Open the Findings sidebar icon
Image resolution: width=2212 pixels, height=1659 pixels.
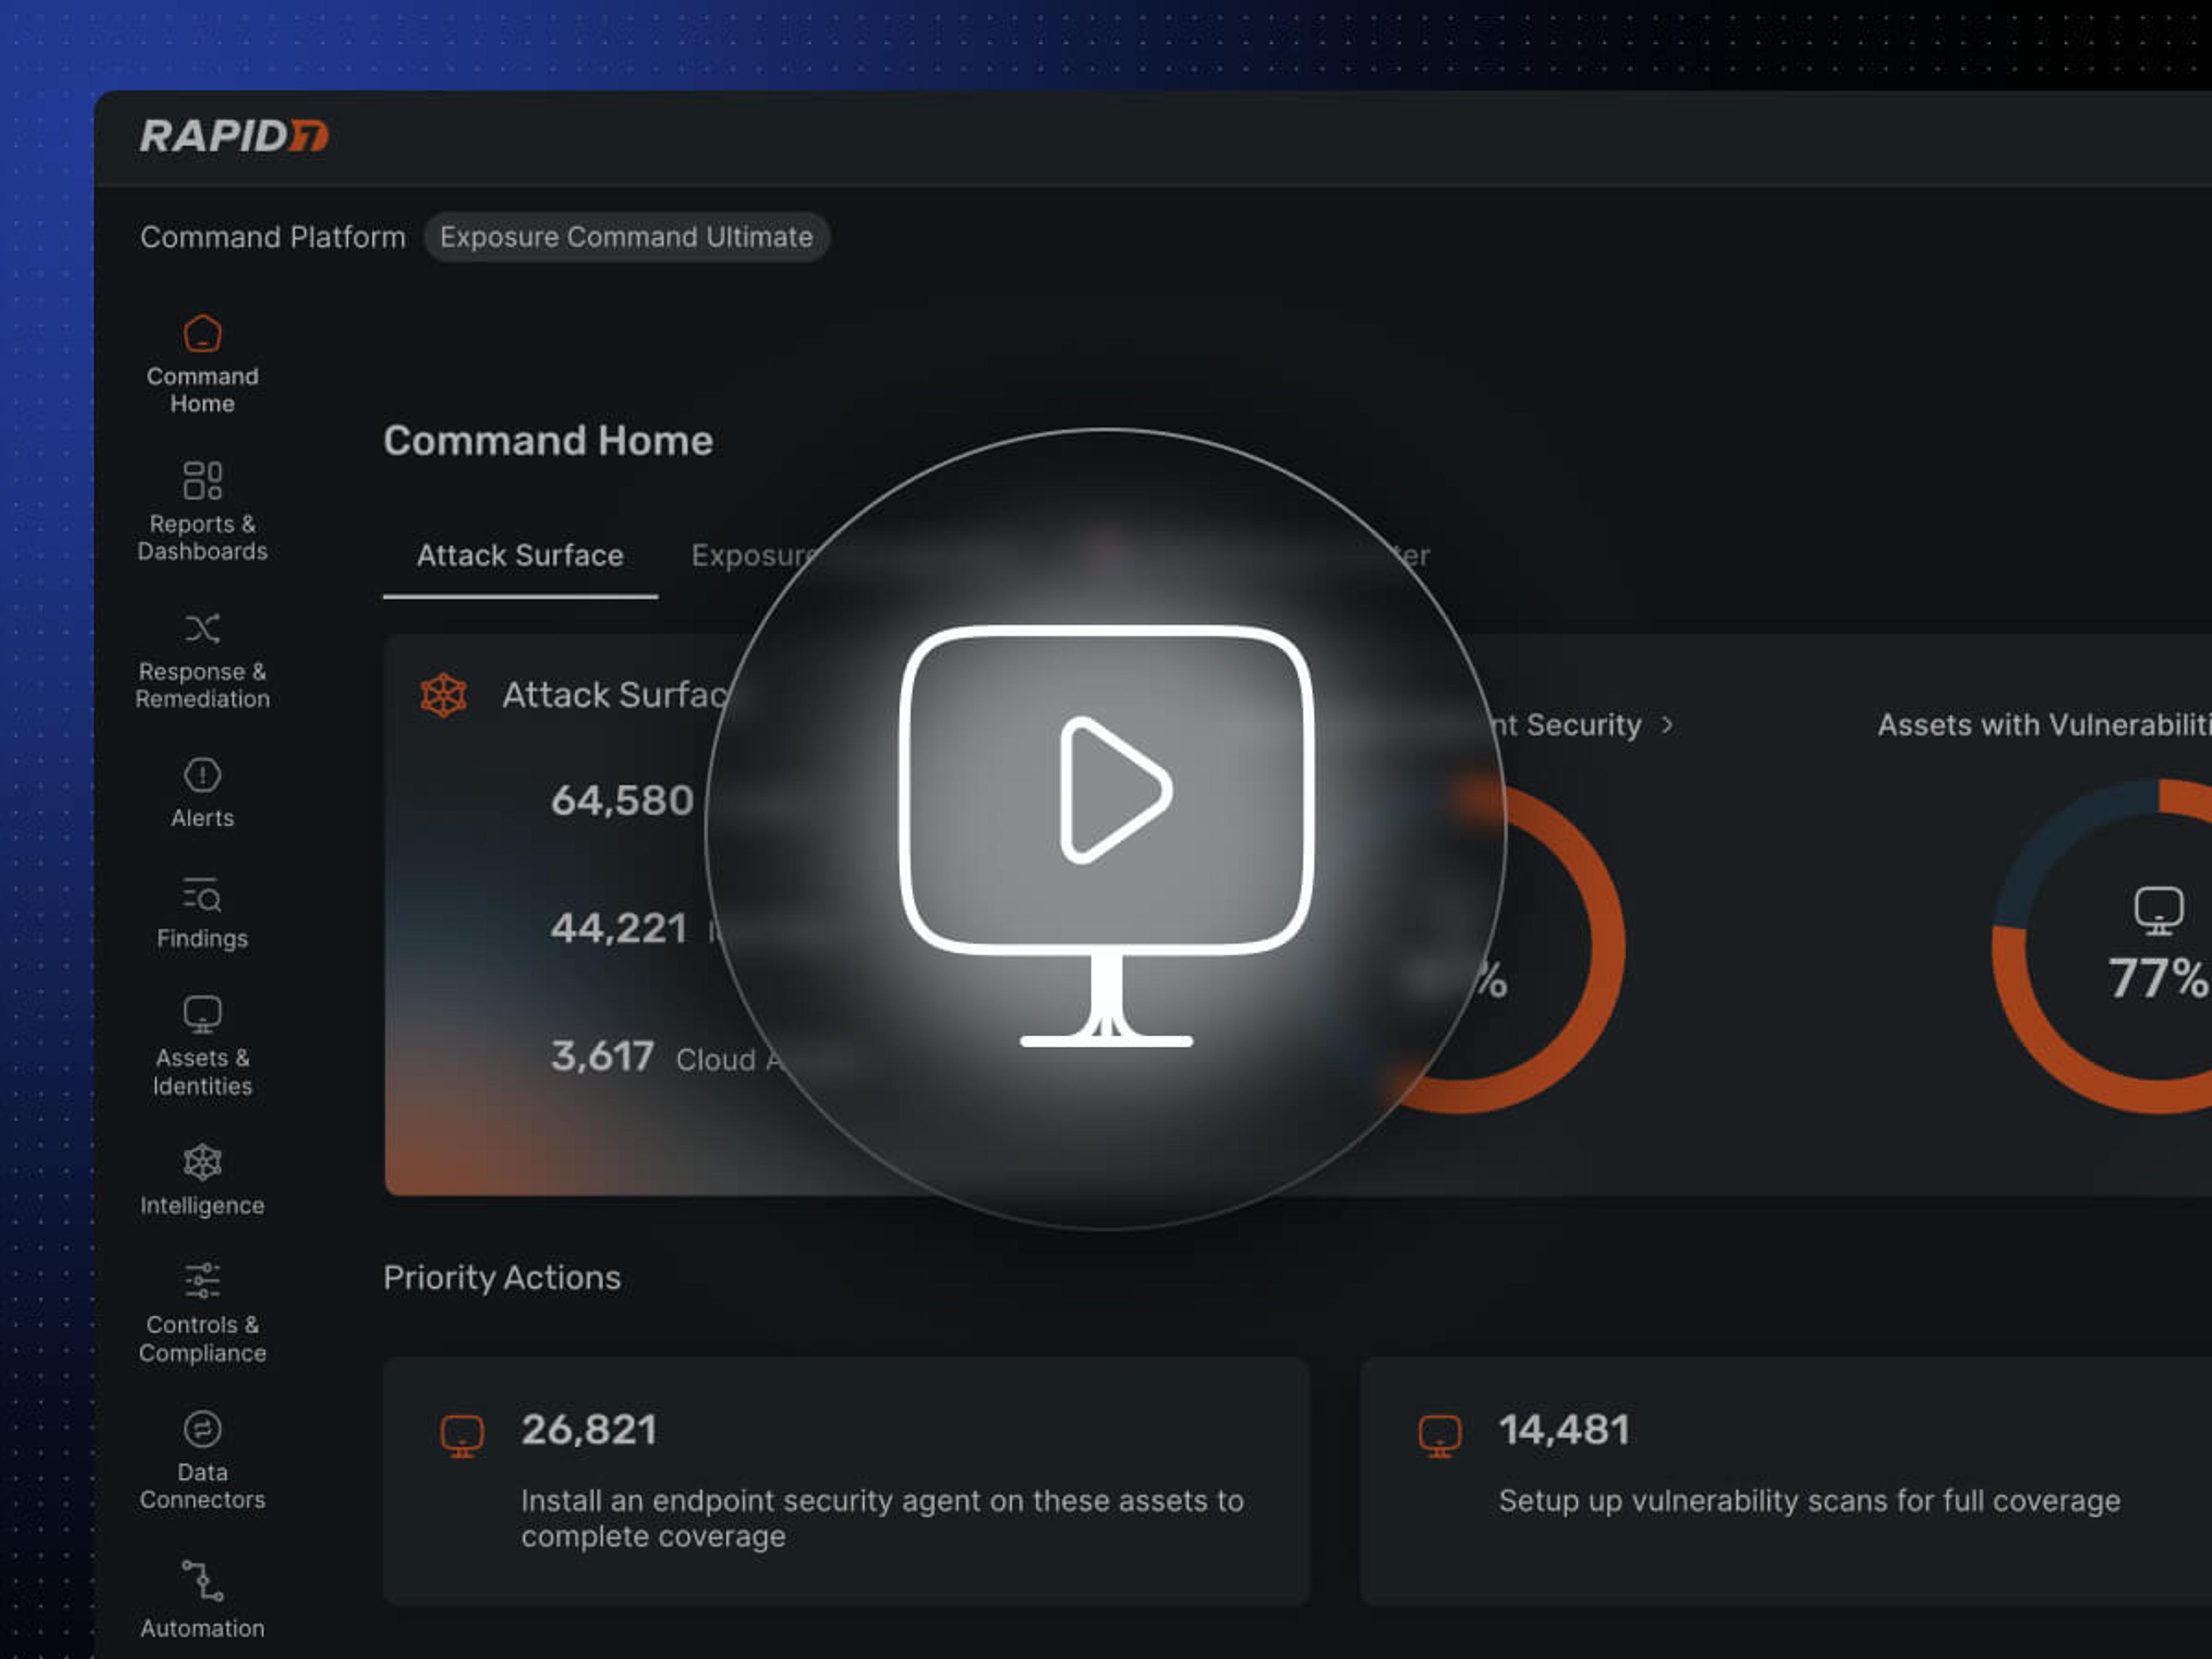tap(202, 895)
